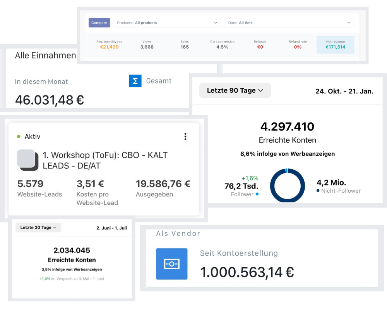This screenshot has width=387, height=309.
Task: Click the 4.297.410 Erreichte Konten figure
Action: (x=287, y=127)
